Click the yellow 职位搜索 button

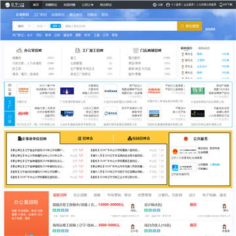pyautogui.click(x=189, y=26)
